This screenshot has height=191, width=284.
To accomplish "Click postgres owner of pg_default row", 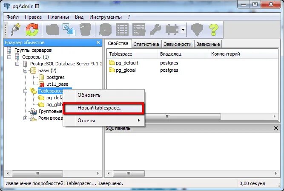I will tap(169, 63).
